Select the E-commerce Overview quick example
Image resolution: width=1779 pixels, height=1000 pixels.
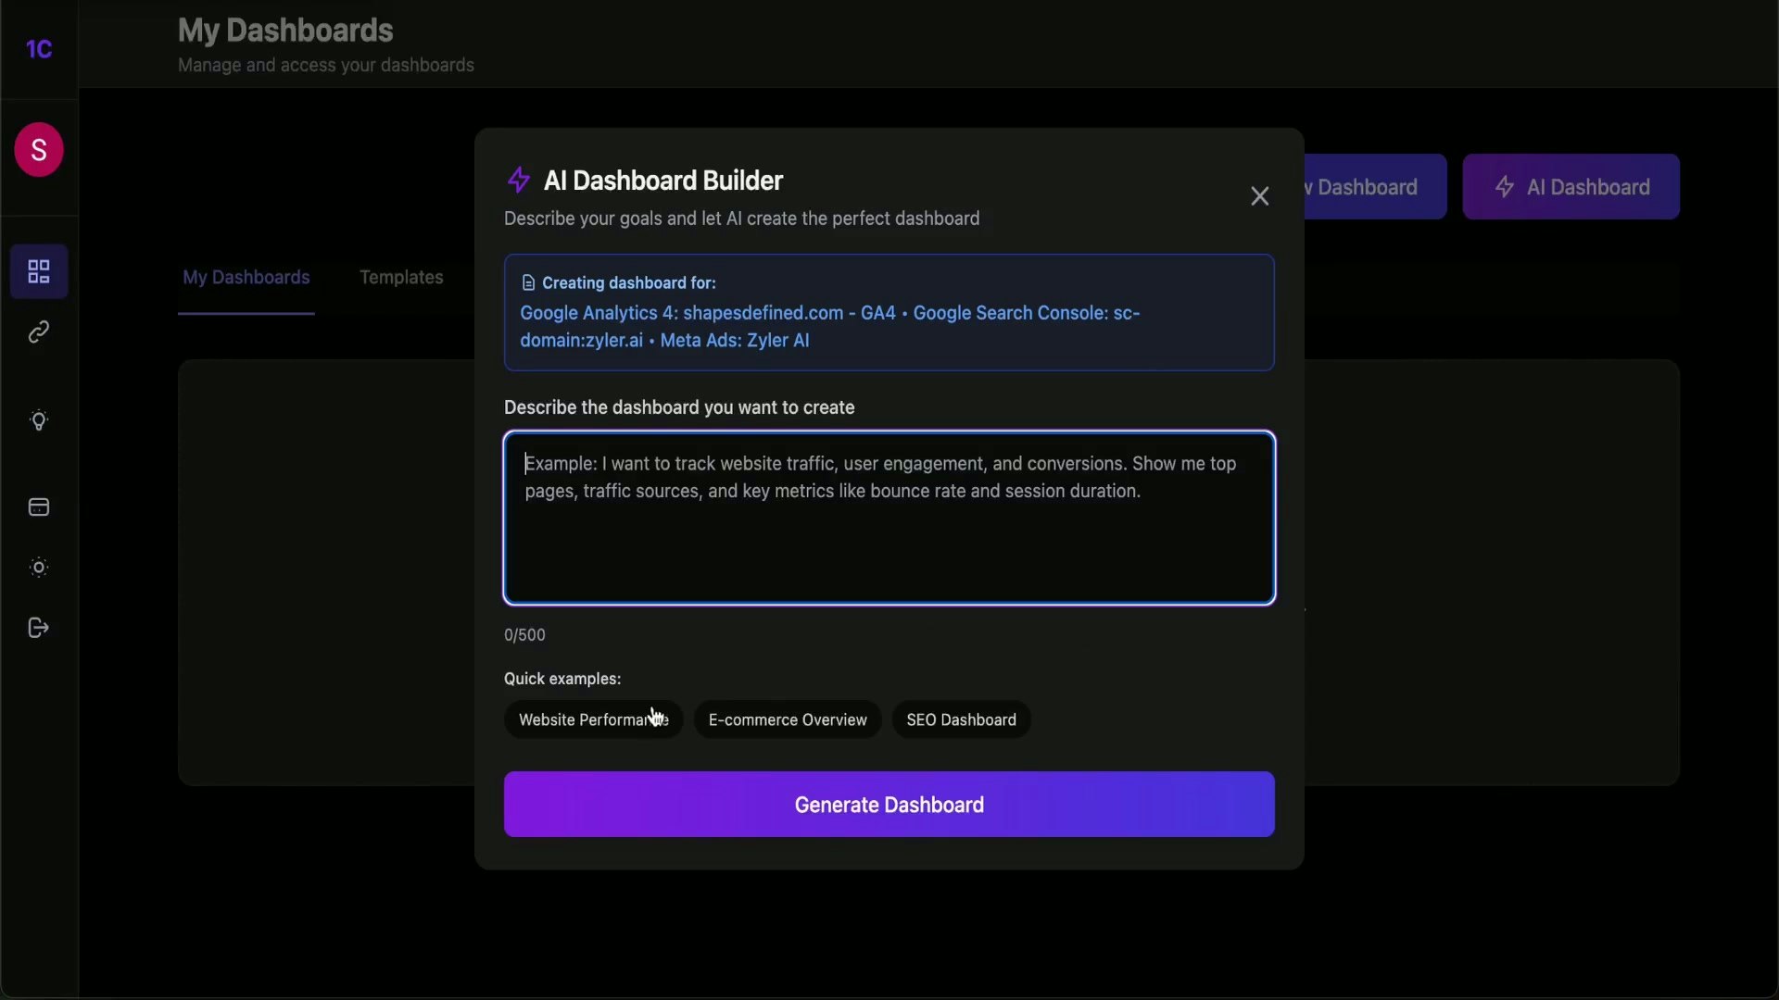tap(788, 720)
